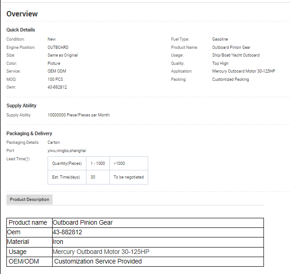Click the 1 - 1000 quantity cell

(97, 163)
